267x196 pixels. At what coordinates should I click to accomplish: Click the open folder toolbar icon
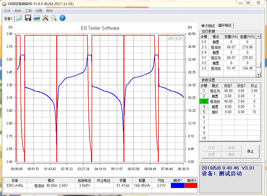tap(19, 18)
